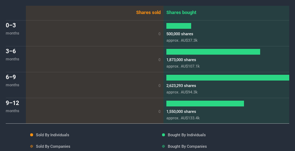
Task: Click approx. AU$94.3k text
Action: [182, 92]
